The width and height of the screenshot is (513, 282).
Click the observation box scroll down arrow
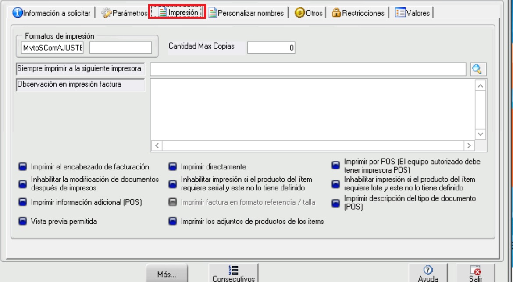481,134
